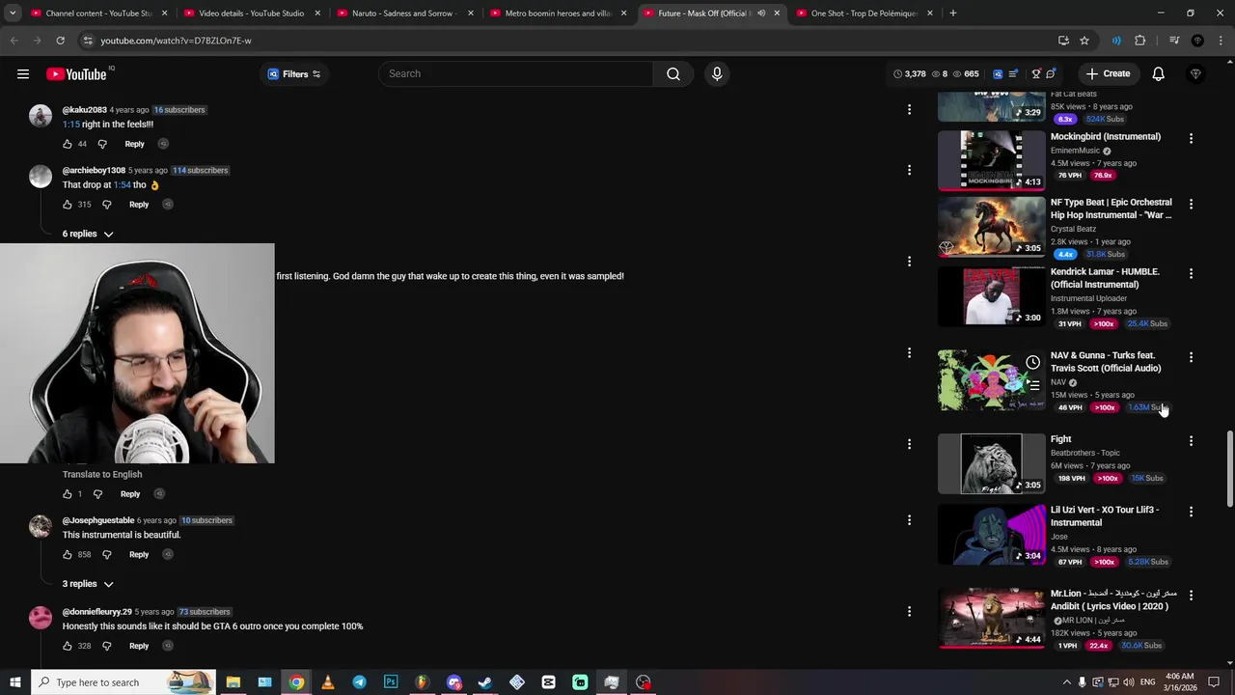Open the account avatar menu

(1196, 73)
